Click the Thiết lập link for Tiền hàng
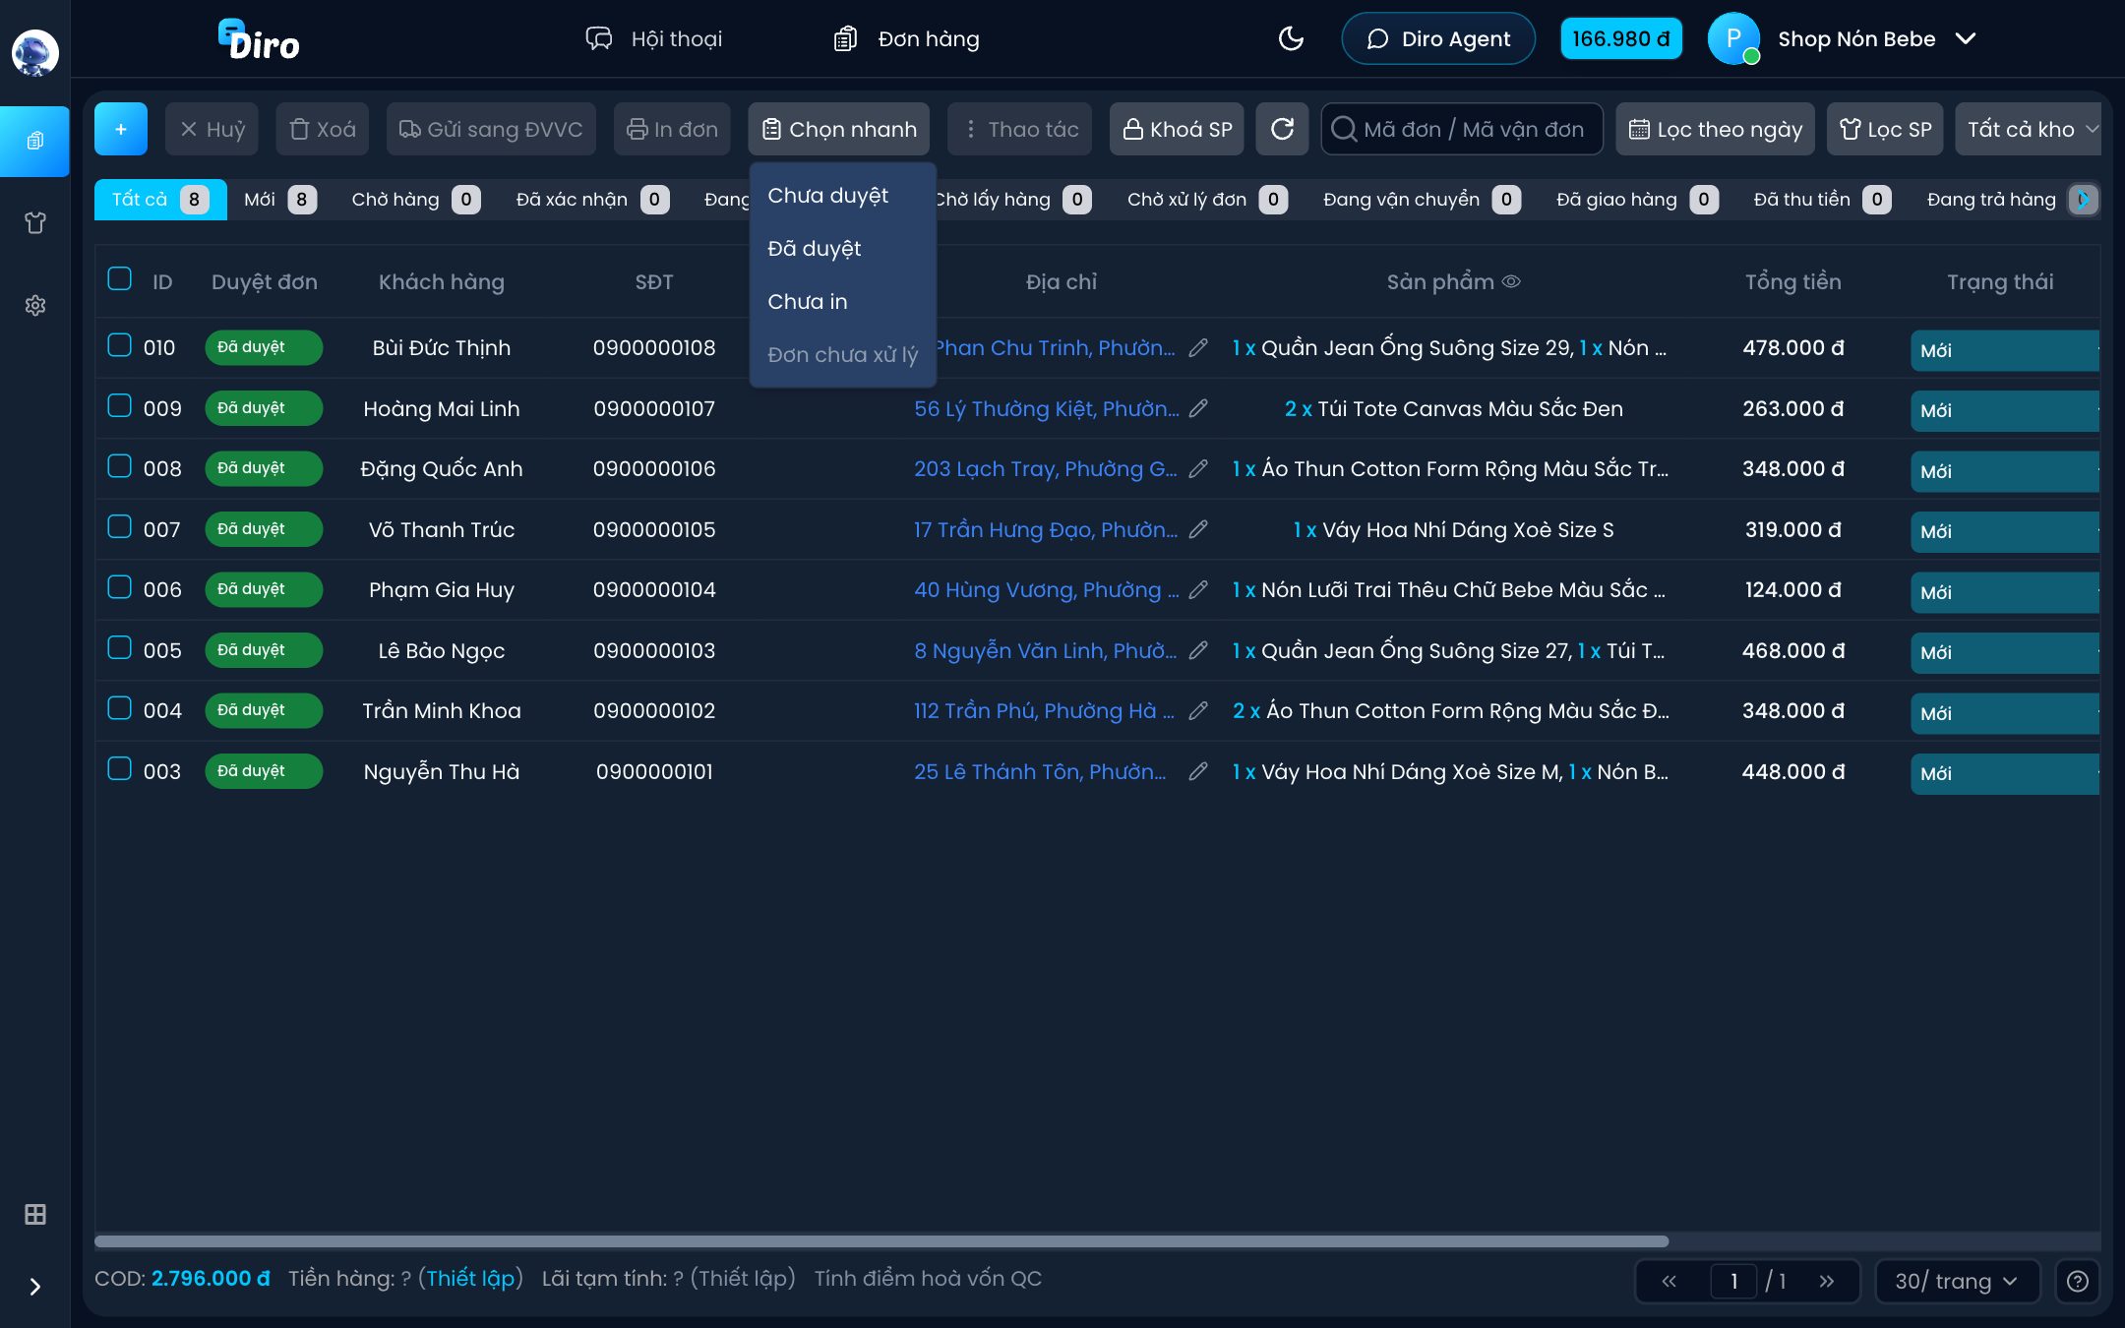 tap(470, 1278)
